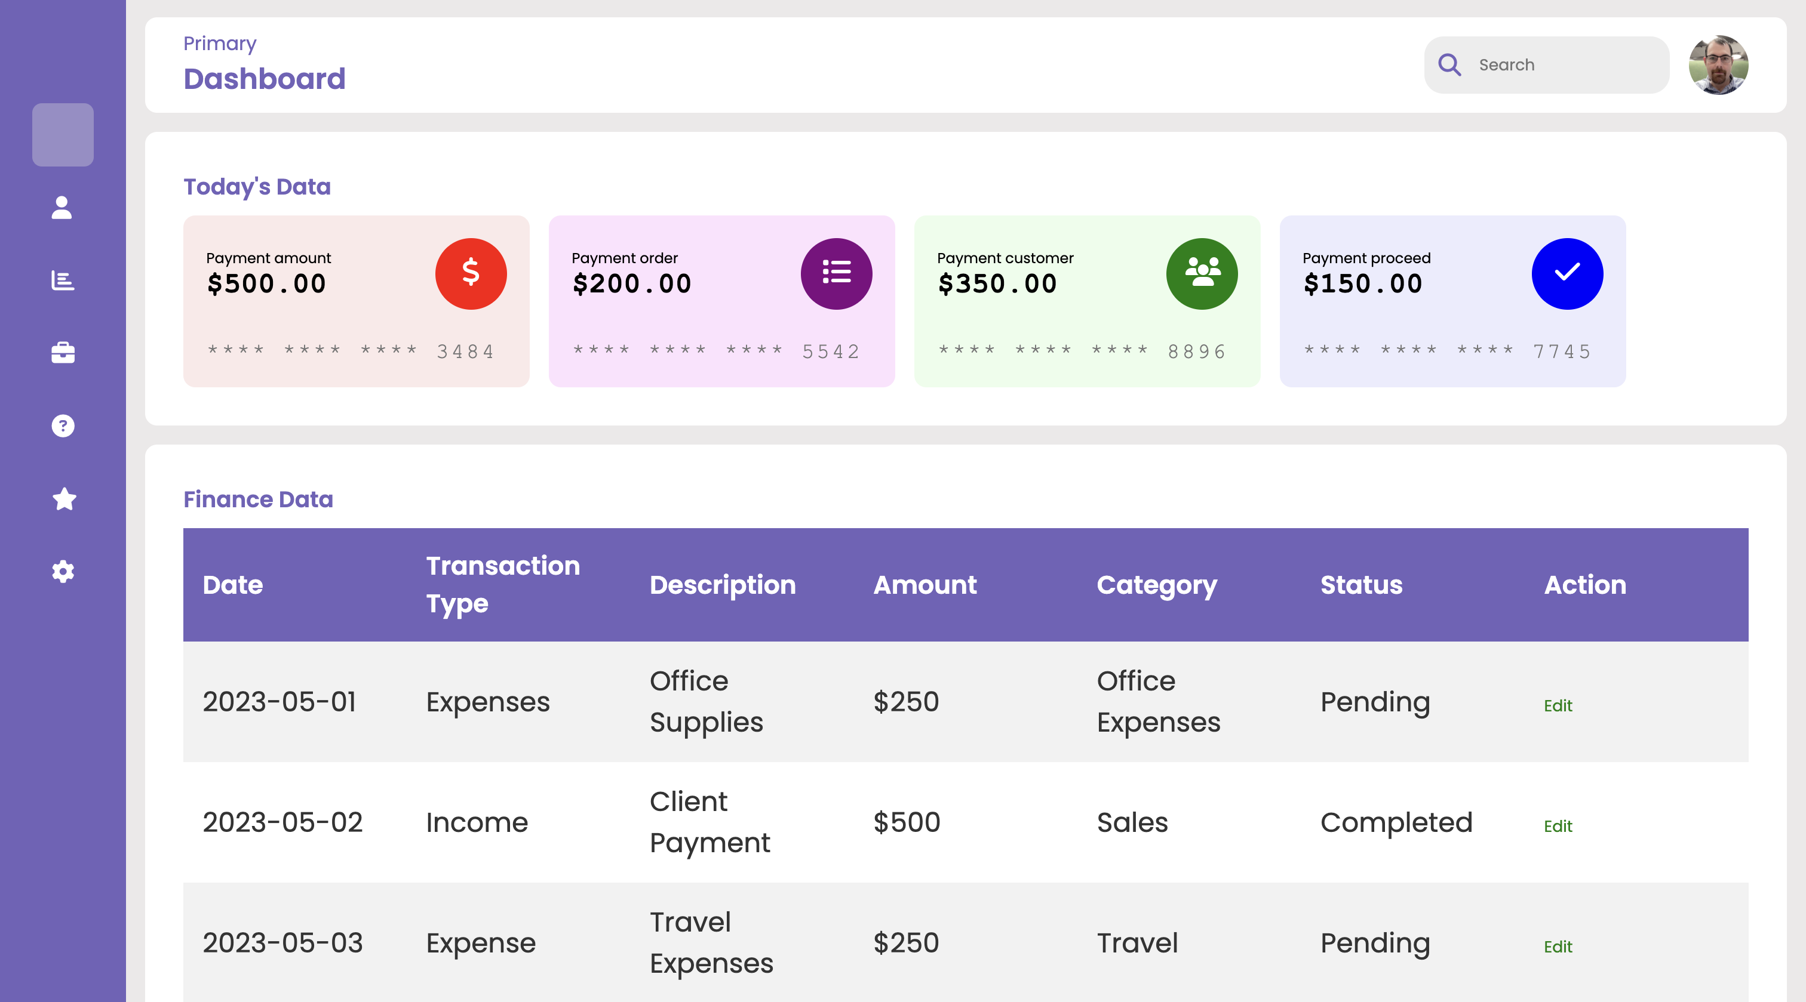Image resolution: width=1806 pixels, height=1002 pixels.
Task: Expand transaction details for 2023-05-01
Action: pyautogui.click(x=1558, y=704)
